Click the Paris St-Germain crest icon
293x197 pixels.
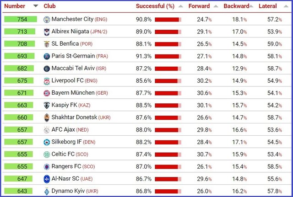coord(47,56)
